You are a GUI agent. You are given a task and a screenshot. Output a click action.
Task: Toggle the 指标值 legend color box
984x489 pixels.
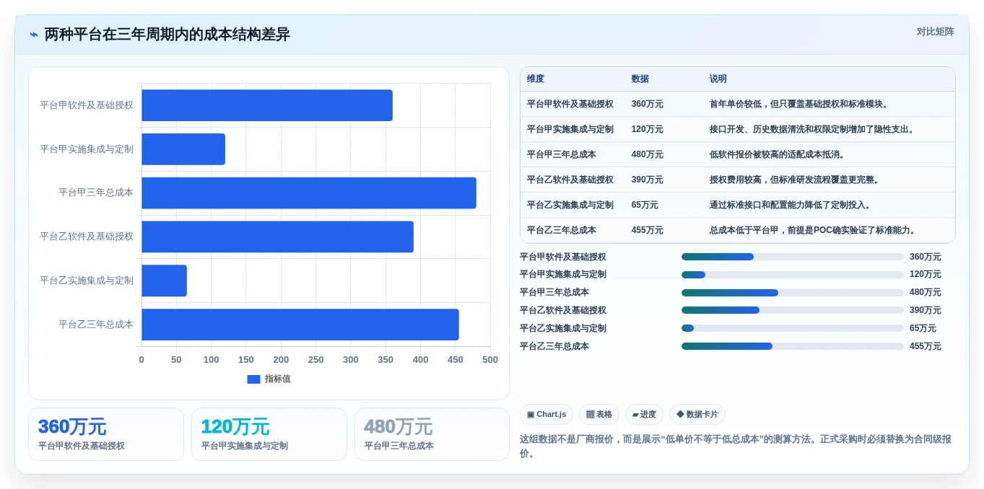tap(253, 379)
